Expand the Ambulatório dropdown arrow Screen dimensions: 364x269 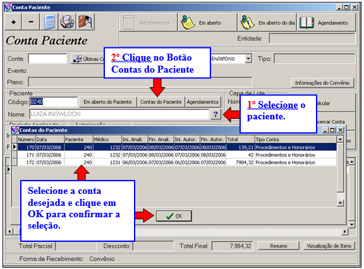(x=248, y=59)
